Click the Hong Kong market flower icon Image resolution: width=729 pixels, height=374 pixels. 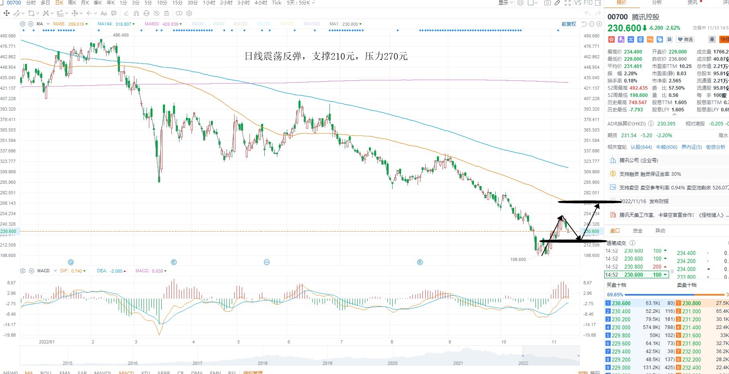(612, 39)
